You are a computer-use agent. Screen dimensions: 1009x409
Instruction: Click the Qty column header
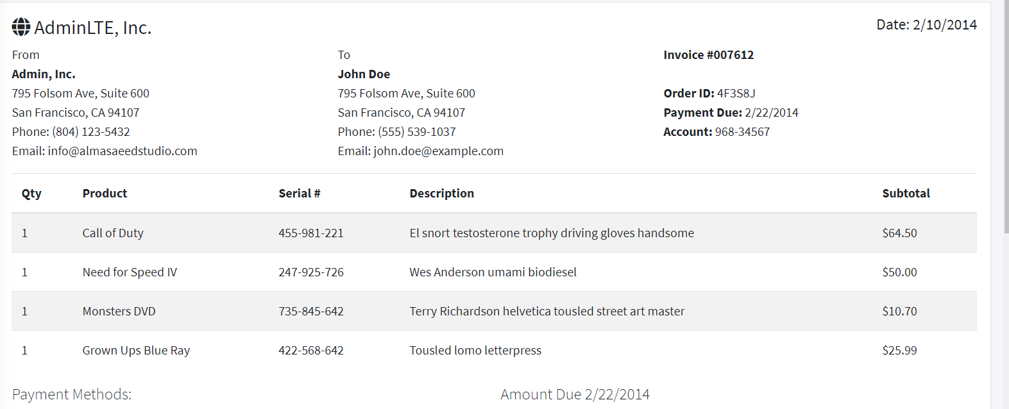(x=31, y=193)
